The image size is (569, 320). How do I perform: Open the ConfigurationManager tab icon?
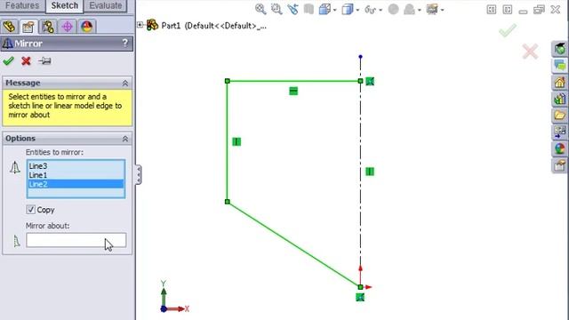click(x=47, y=27)
